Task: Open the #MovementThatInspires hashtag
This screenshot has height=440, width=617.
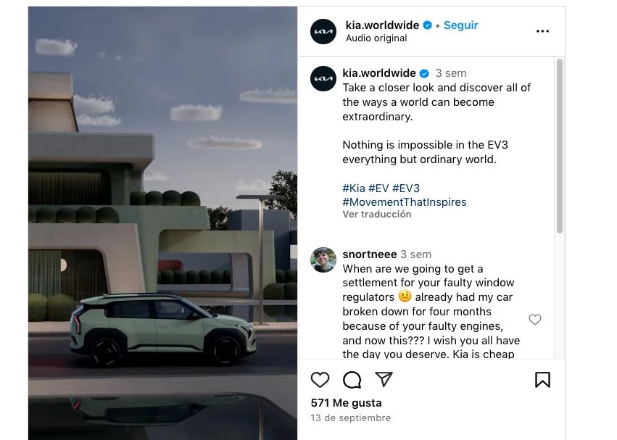Action: coord(404,202)
